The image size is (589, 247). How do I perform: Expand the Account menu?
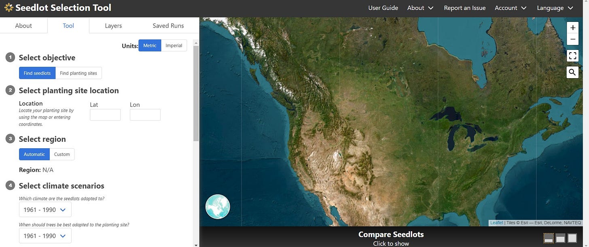[x=511, y=8]
